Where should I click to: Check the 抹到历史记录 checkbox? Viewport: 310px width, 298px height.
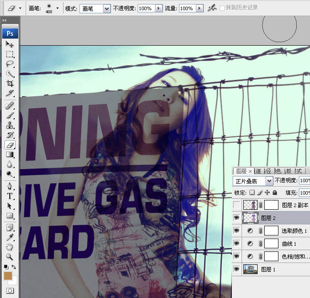223,8
